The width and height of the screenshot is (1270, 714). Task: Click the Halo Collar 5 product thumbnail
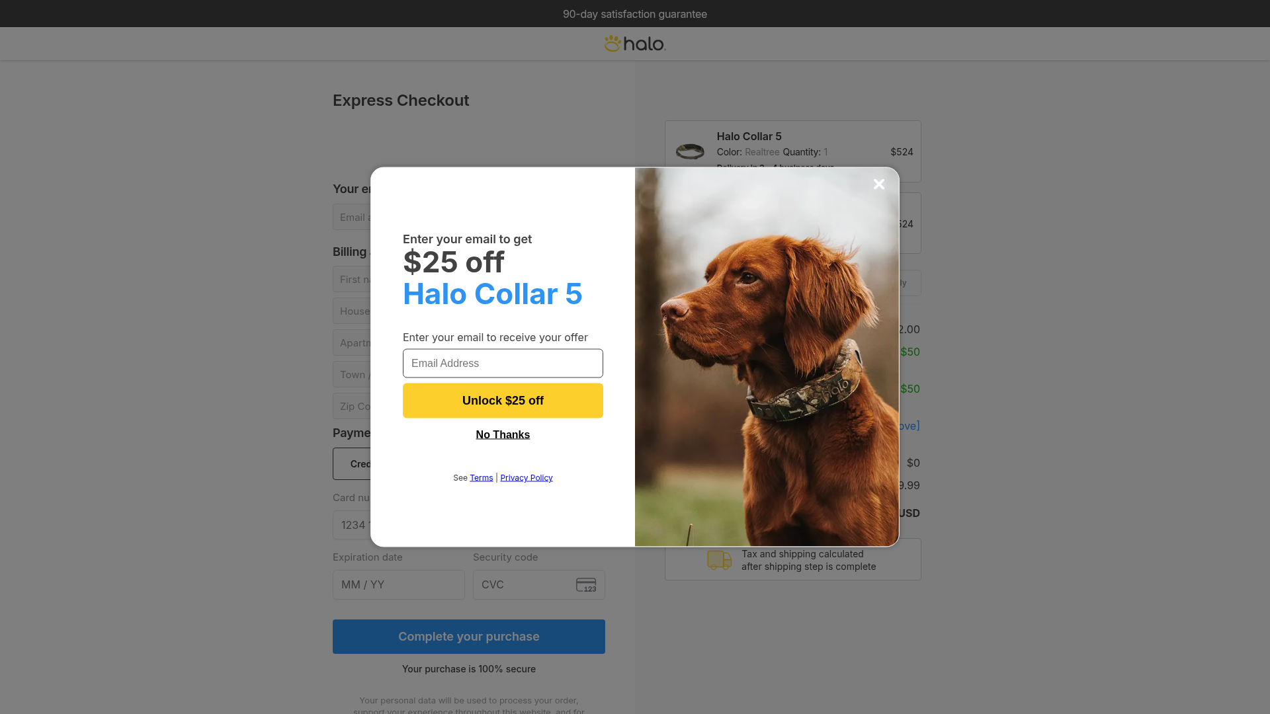690,151
